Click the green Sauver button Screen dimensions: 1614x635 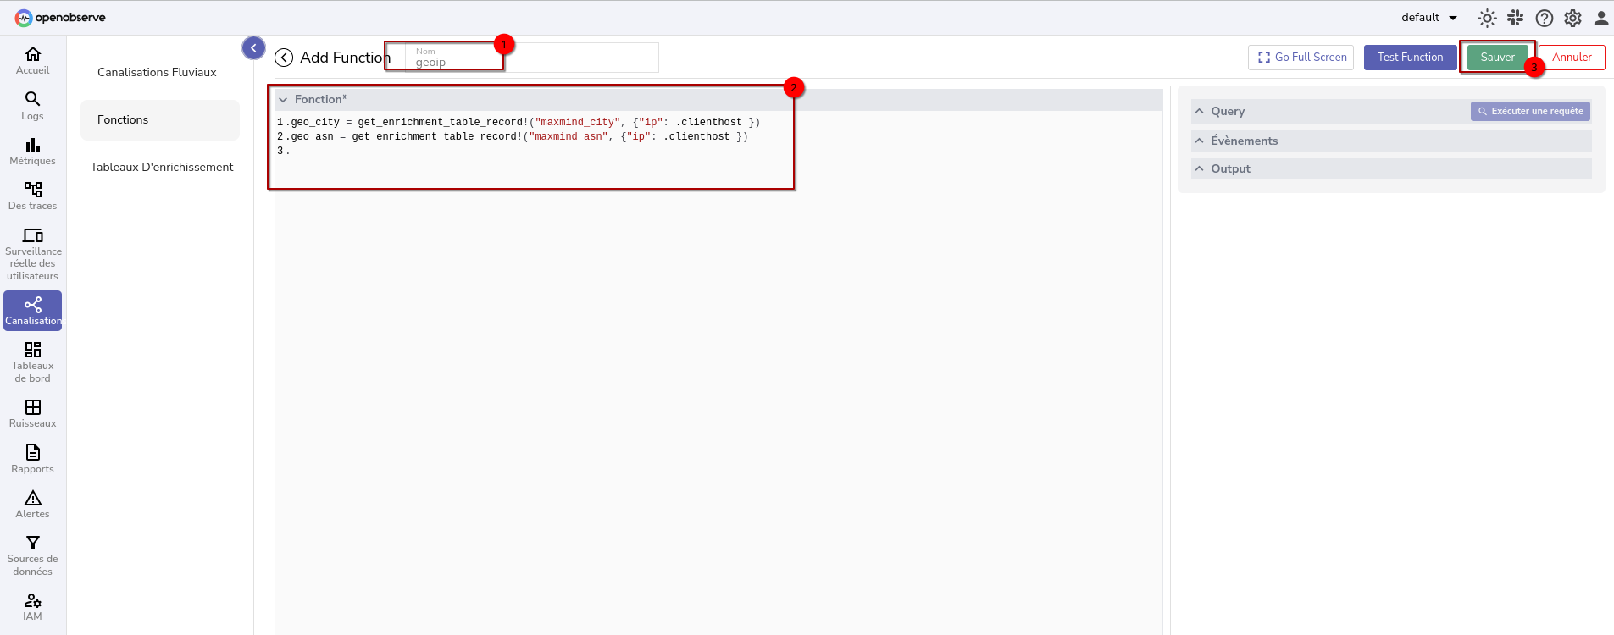tap(1497, 58)
